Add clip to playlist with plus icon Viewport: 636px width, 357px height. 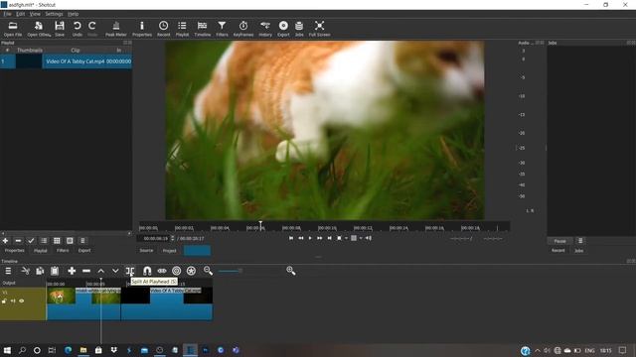pos(5,241)
